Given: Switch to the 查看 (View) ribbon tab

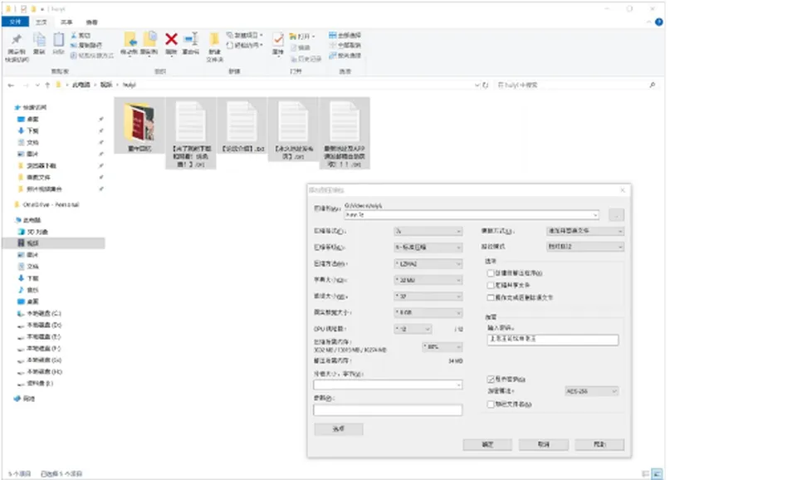Looking at the screenshot, I should [91, 22].
